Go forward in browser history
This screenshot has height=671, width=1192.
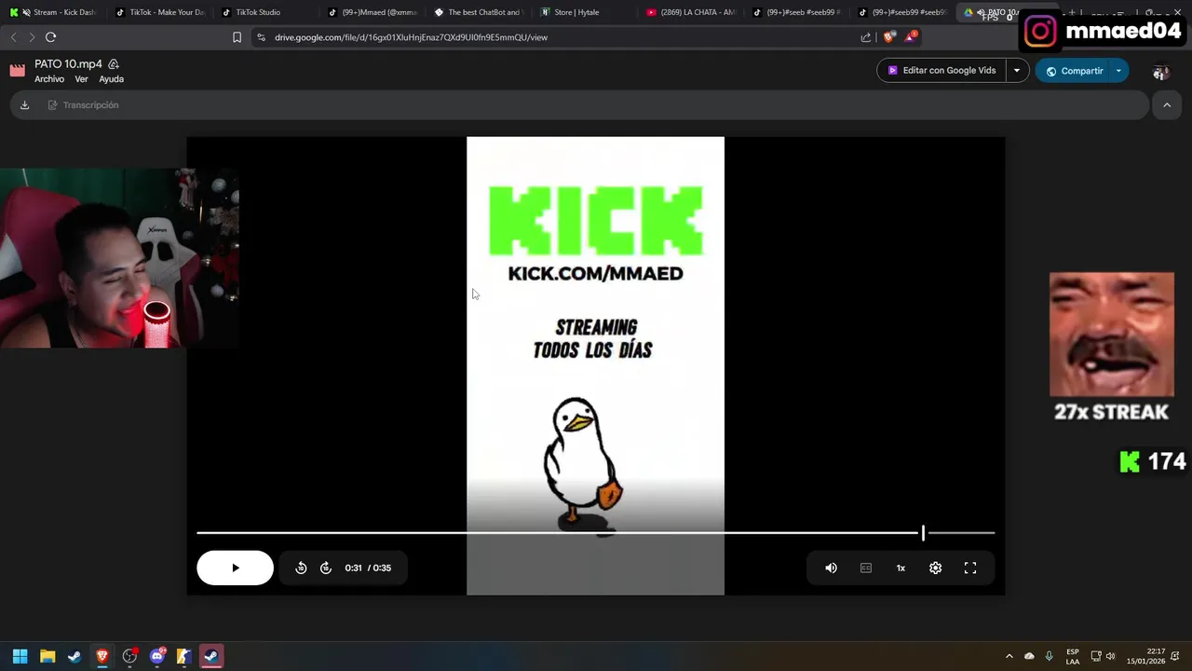[31, 37]
